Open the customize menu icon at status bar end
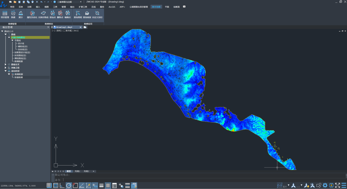 tap(344, 185)
